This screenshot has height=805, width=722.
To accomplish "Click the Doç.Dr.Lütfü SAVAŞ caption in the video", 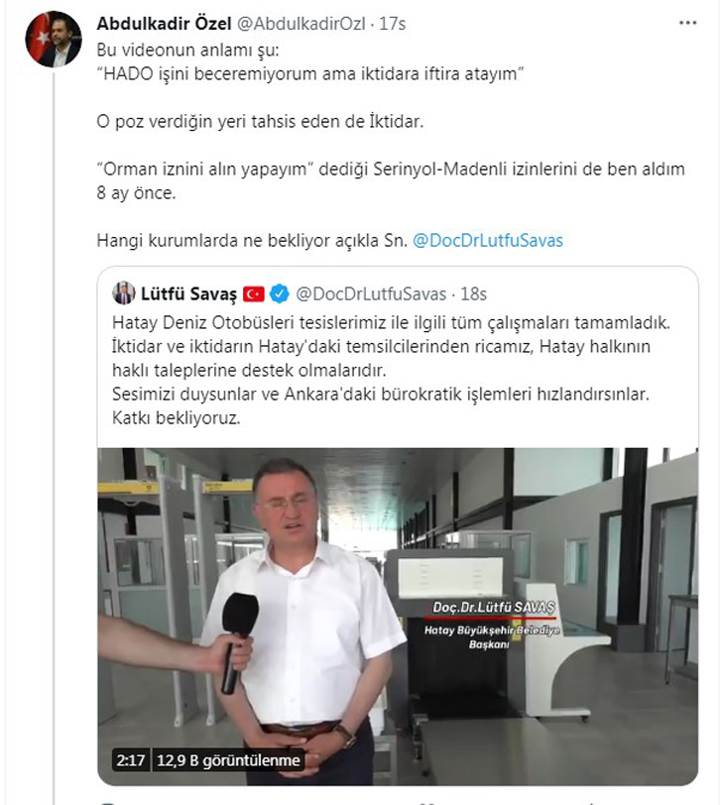I will (x=494, y=608).
